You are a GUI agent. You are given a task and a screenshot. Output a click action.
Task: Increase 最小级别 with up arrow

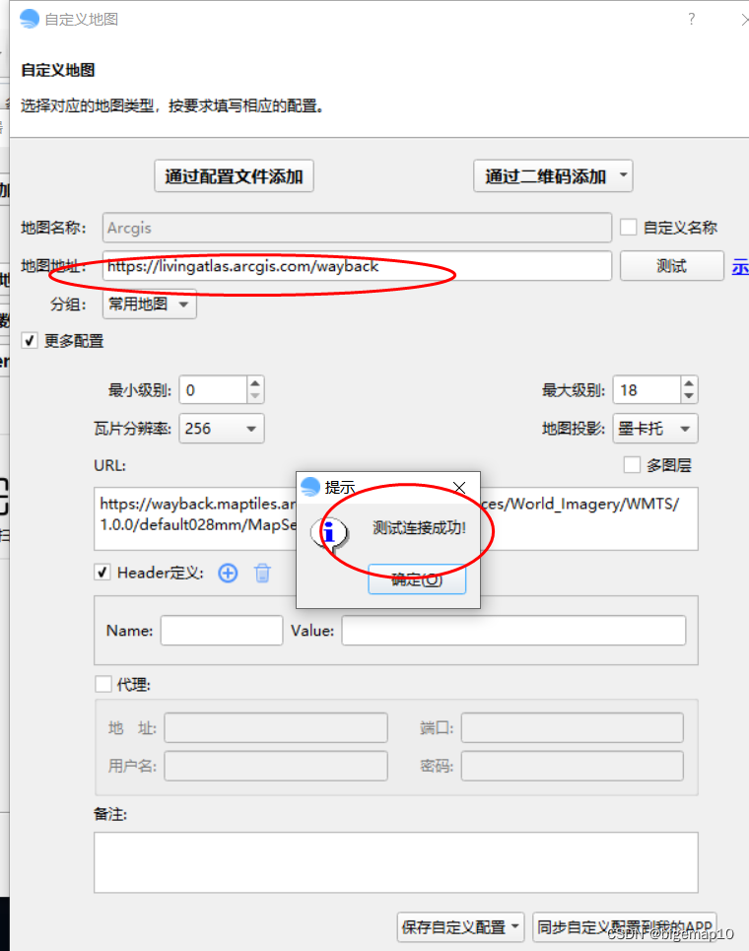coord(255,383)
